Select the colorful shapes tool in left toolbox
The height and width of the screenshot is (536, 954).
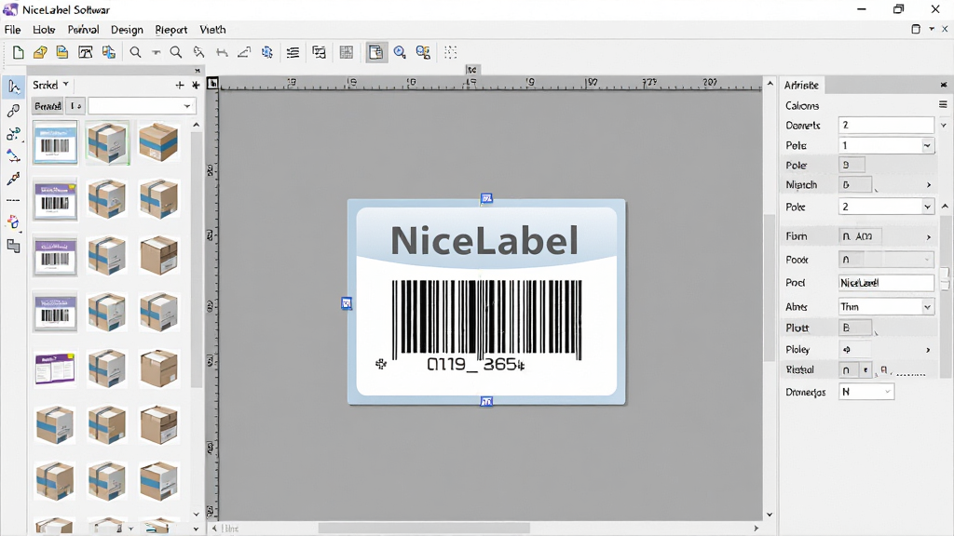[x=13, y=222]
